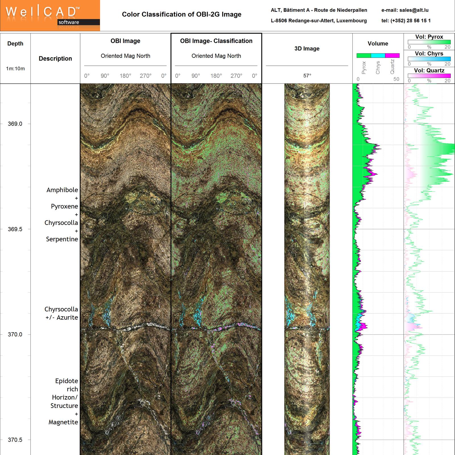Click the ALT address text

coord(319,10)
